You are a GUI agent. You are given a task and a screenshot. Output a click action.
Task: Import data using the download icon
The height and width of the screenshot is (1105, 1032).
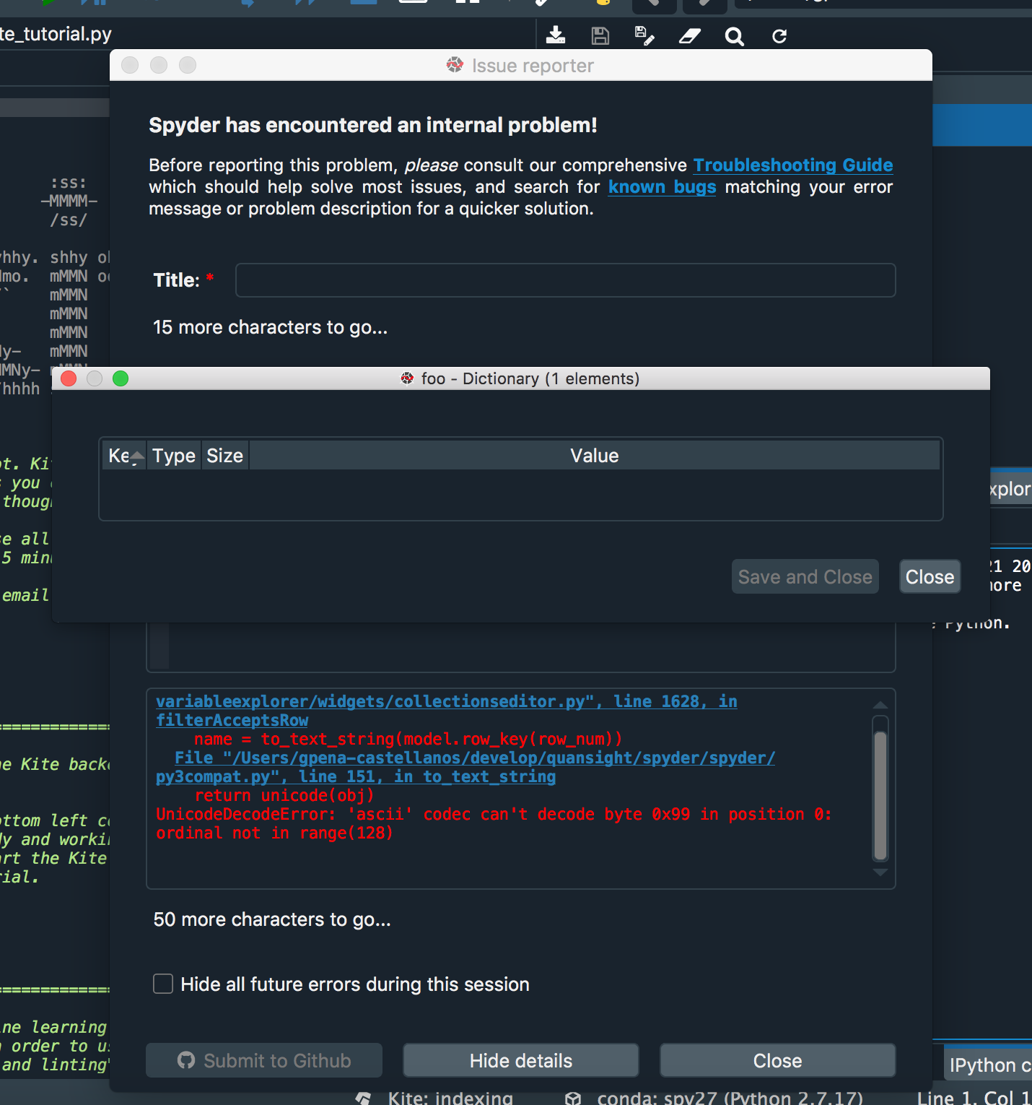556,35
